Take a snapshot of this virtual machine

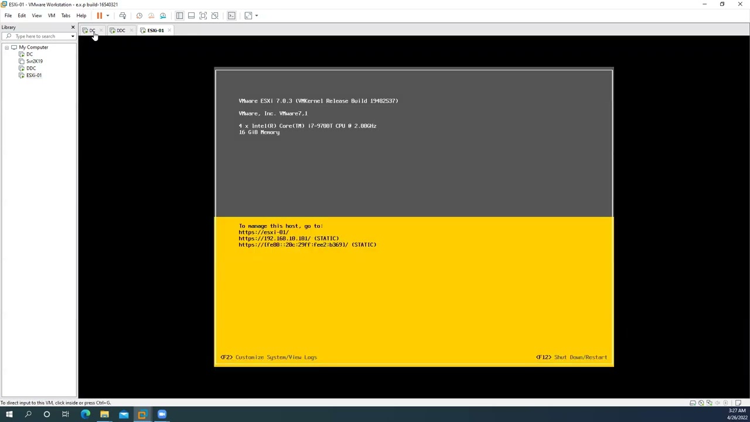coord(139,16)
